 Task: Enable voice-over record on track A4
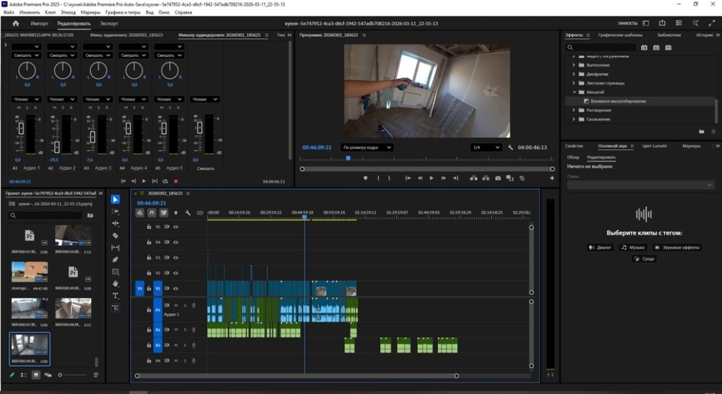pyautogui.click(x=193, y=361)
